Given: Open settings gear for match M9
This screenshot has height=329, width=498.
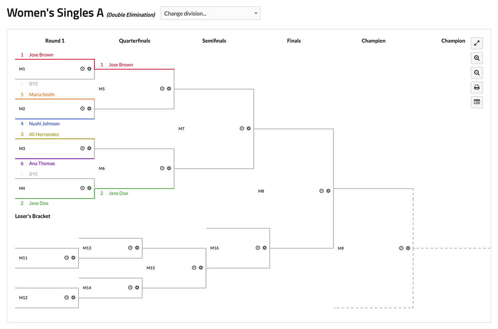Looking at the screenshot, I should 408,248.
